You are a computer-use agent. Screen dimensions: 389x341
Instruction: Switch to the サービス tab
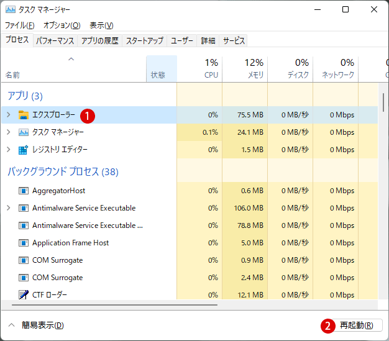[234, 40]
